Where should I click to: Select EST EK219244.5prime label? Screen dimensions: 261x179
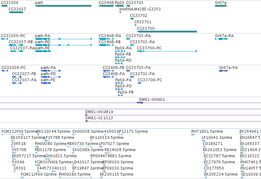[x=53, y=131]
